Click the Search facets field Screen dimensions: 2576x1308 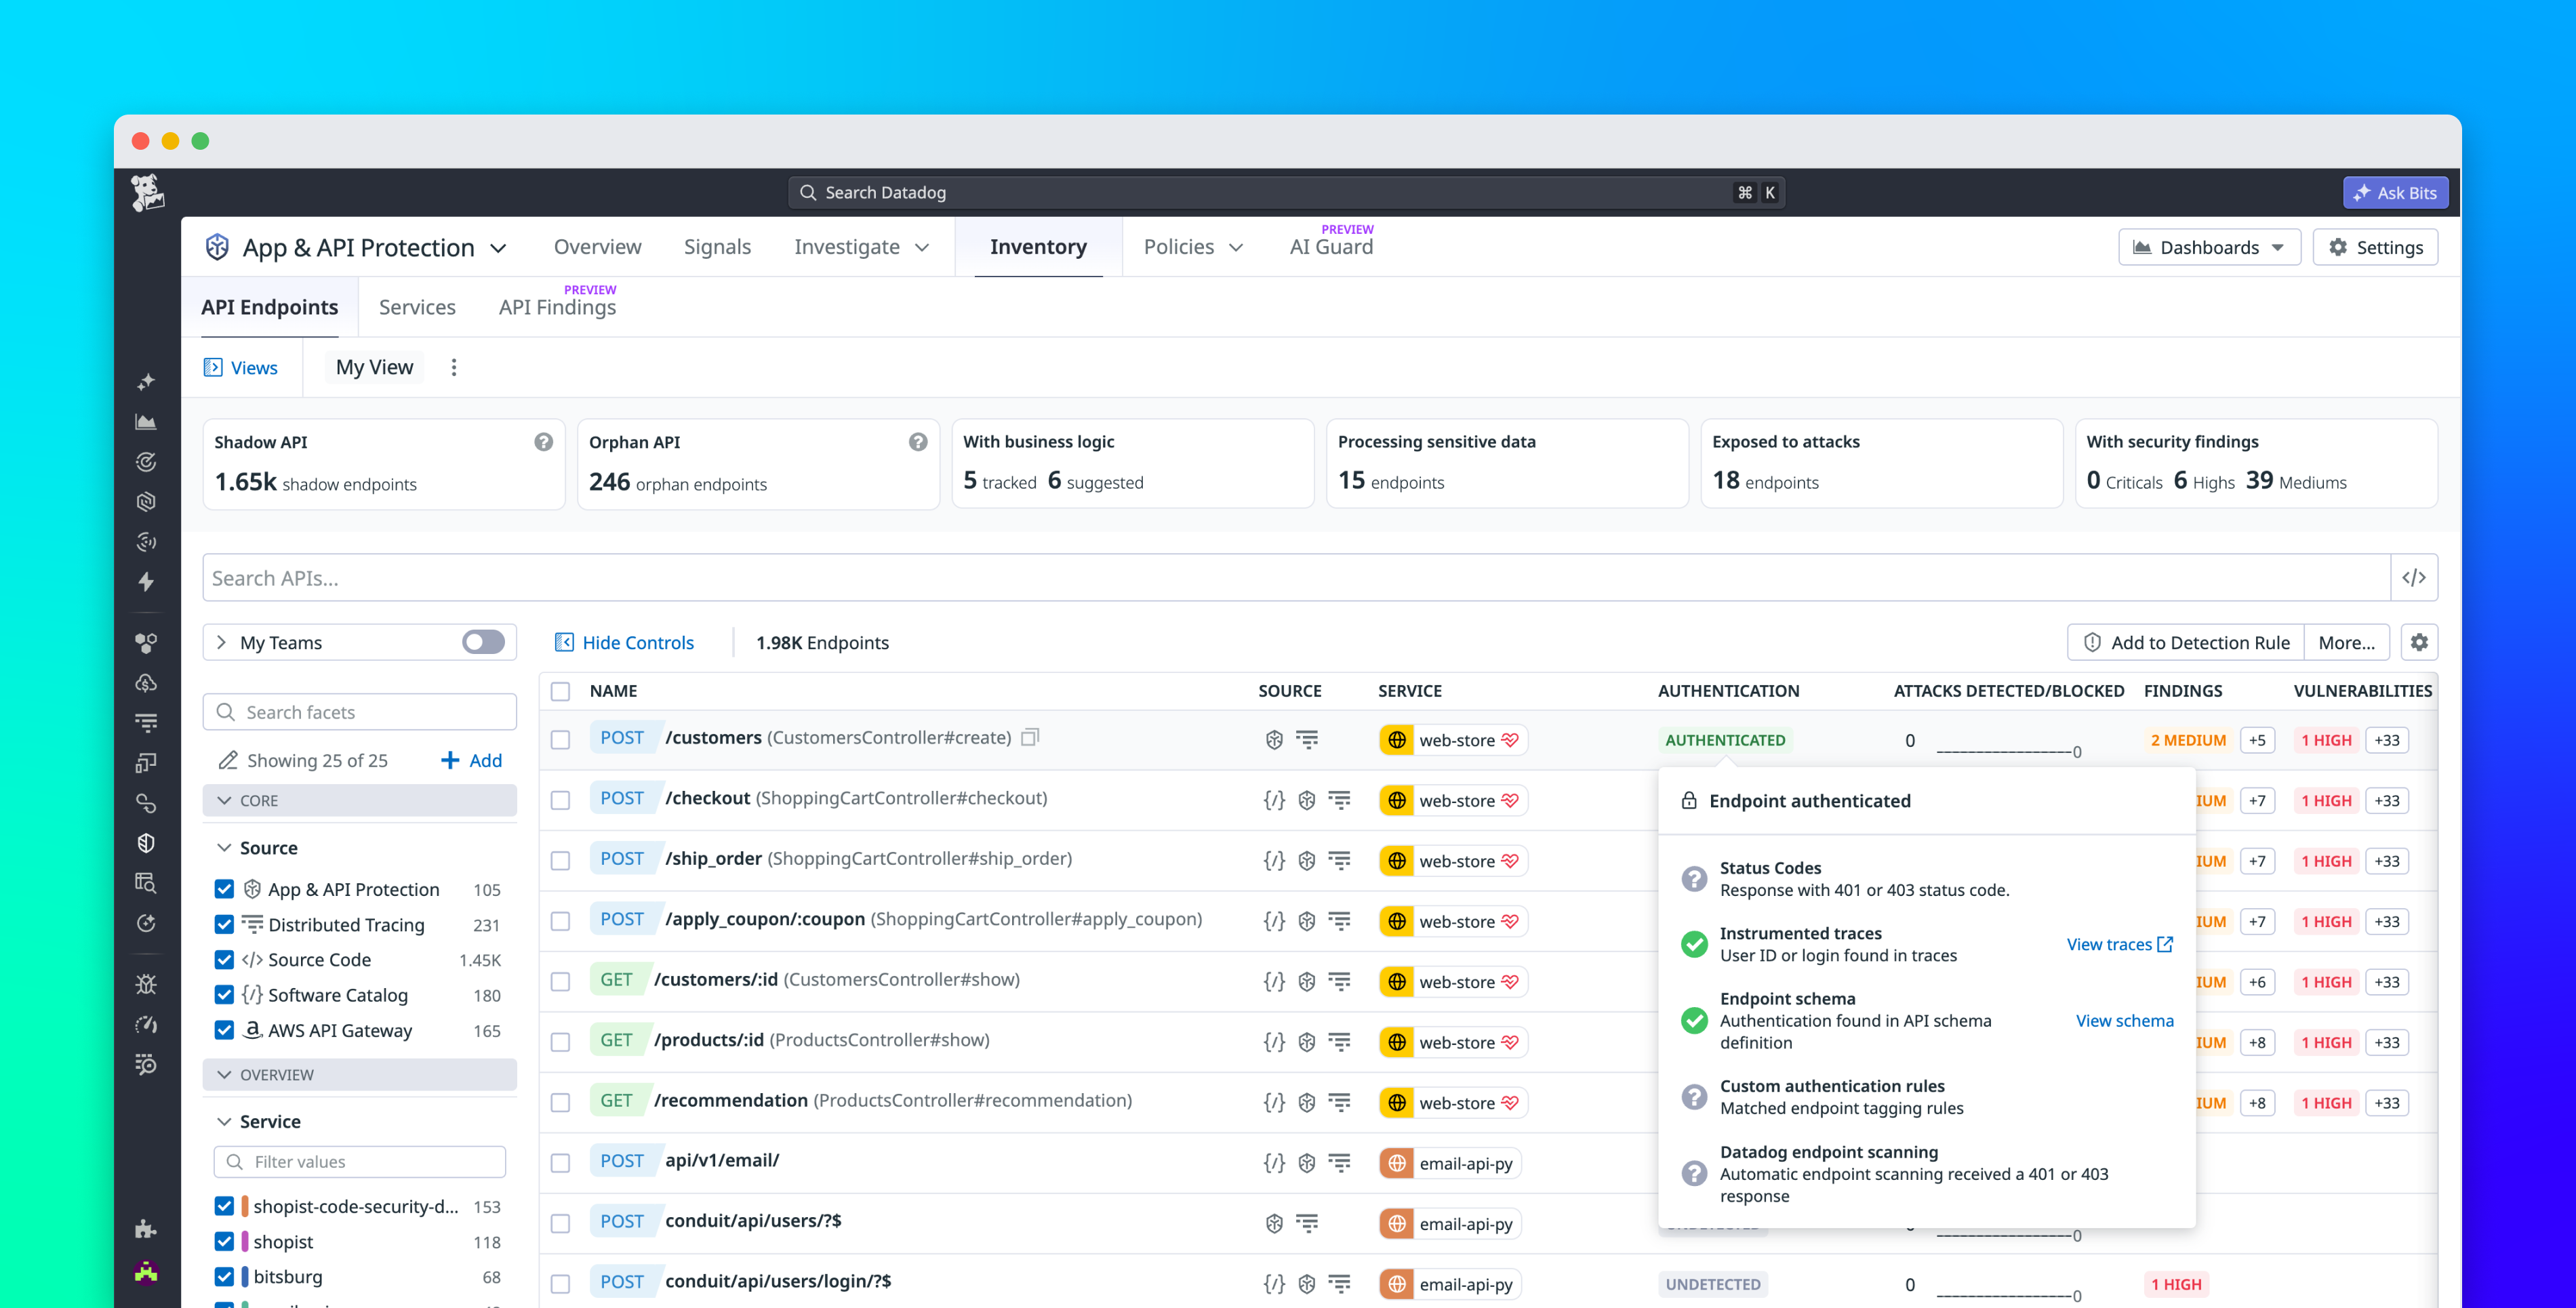tap(359, 712)
